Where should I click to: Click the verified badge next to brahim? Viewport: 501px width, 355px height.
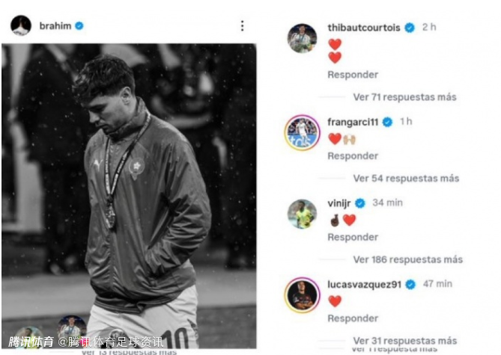(x=79, y=26)
